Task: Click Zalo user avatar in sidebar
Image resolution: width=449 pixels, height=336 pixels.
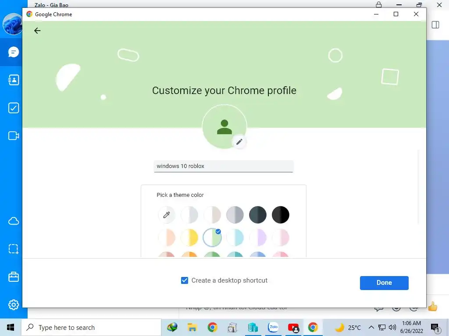Action: pyautogui.click(x=12, y=24)
